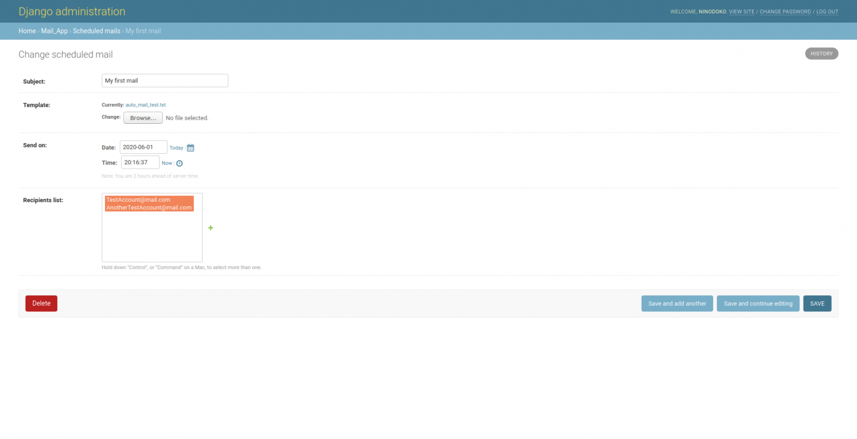Viewport: 857px width, 439px height.
Task: Open the calendar date picker icon
Action: pos(190,147)
